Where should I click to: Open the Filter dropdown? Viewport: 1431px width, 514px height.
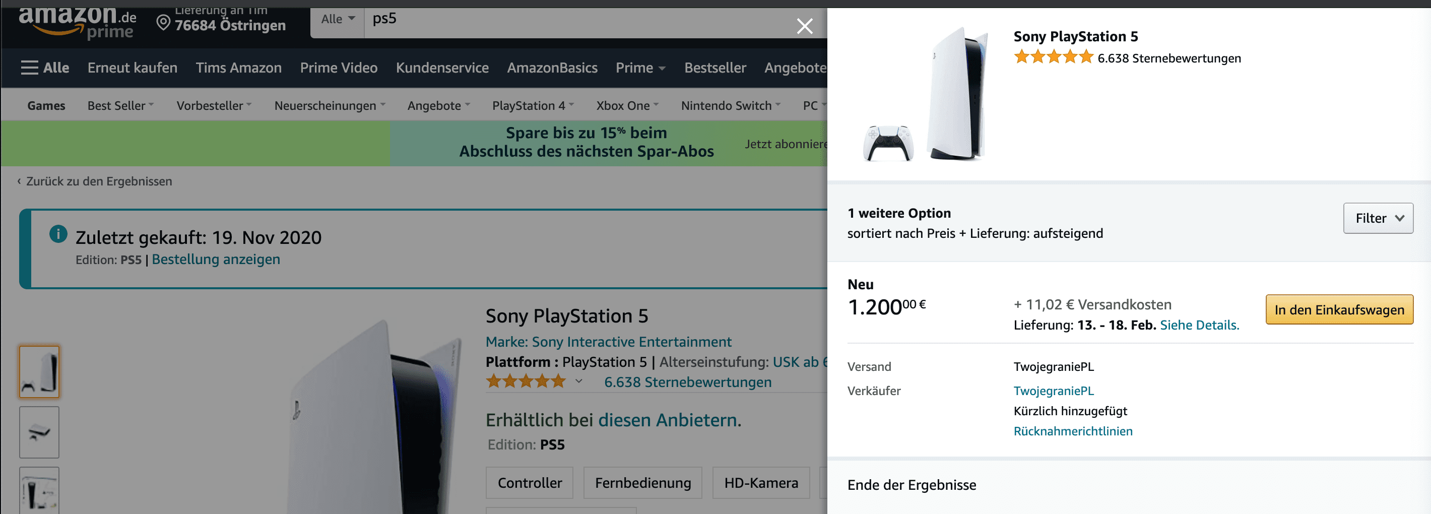click(1377, 218)
